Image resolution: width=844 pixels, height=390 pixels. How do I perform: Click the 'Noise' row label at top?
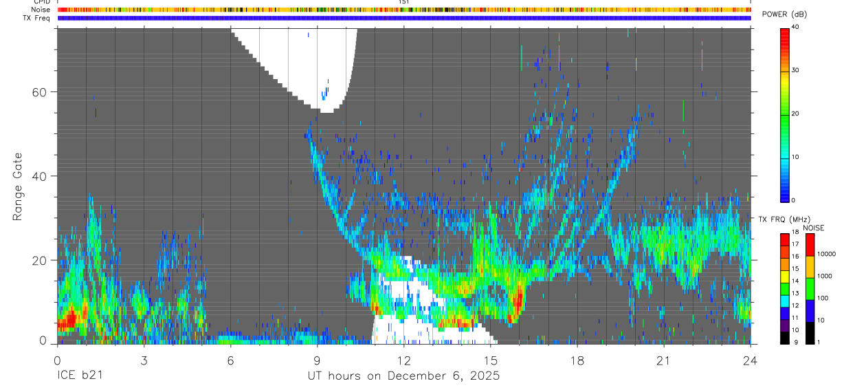pyautogui.click(x=42, y=10)
